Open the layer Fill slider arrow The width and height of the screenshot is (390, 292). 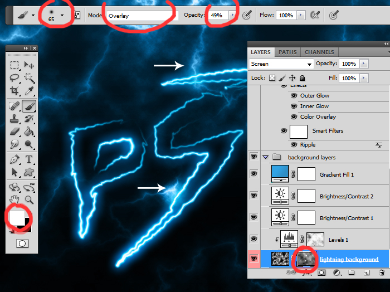364,78
